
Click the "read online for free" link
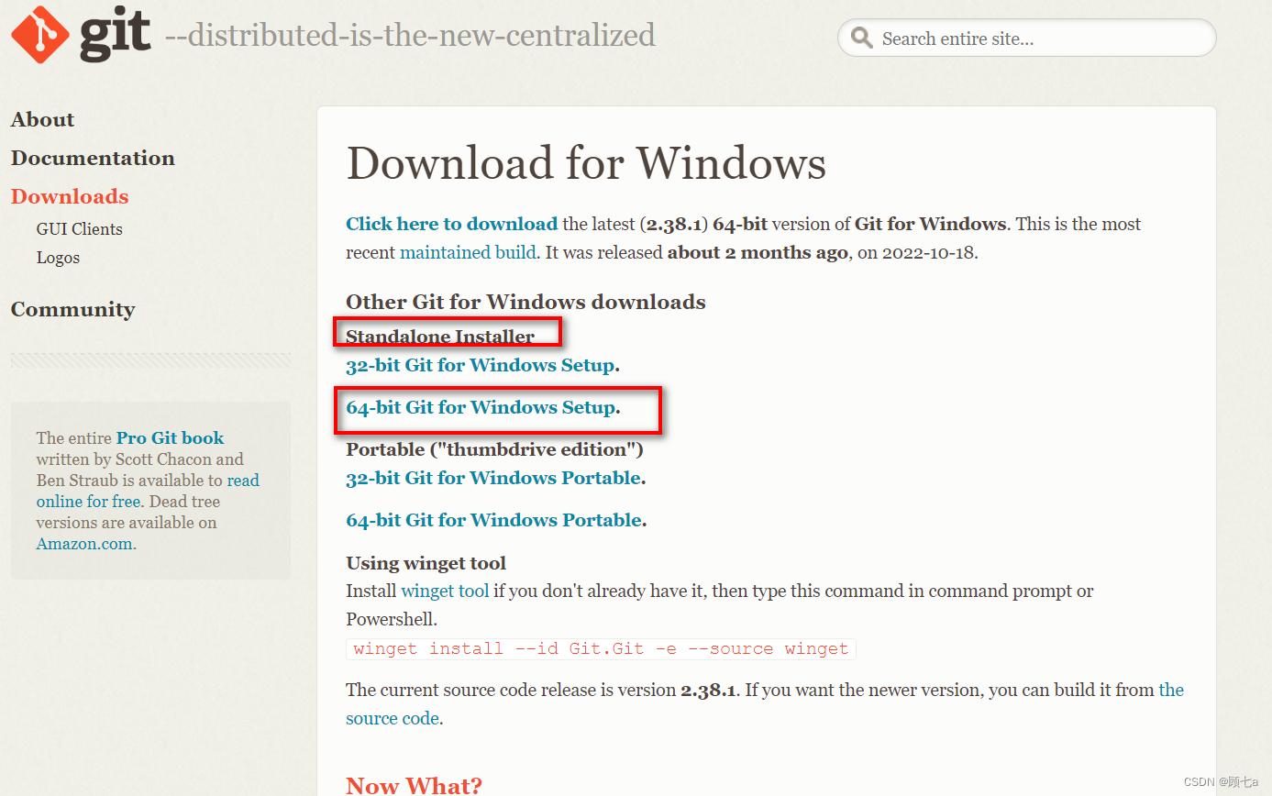click(x=148, y=491)
